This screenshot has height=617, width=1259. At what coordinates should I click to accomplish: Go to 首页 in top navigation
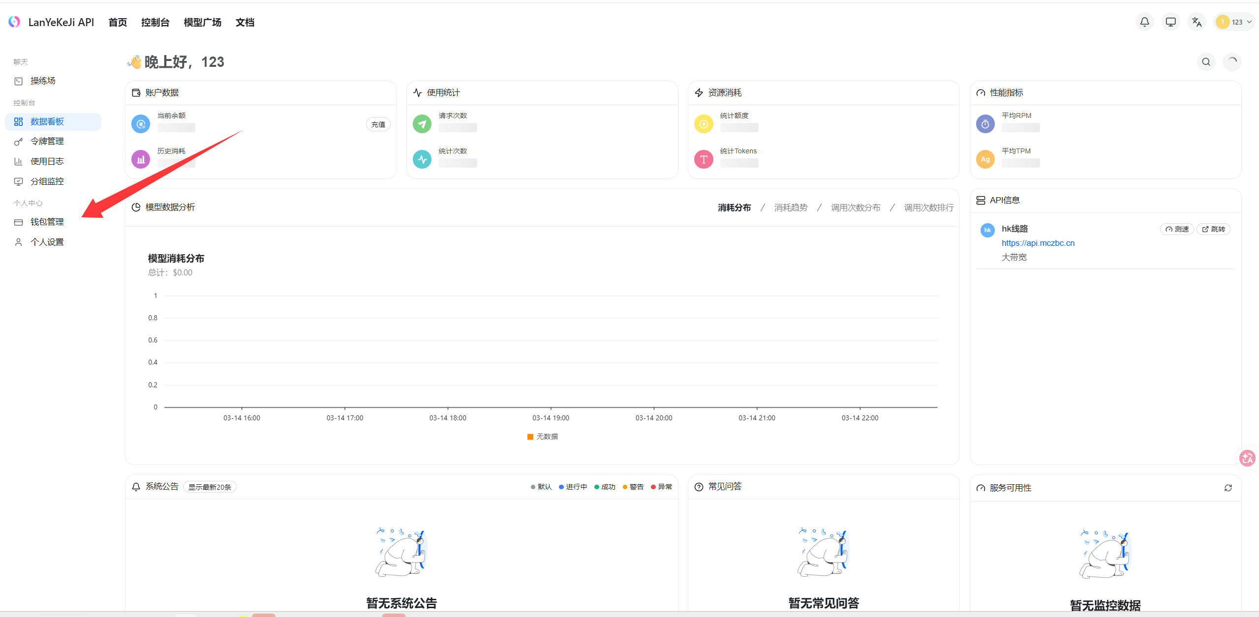pos(118,23)
